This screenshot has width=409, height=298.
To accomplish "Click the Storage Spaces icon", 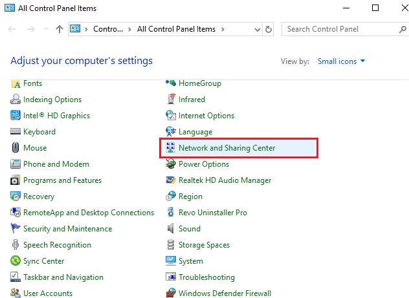I will click(x=171, y=245).
